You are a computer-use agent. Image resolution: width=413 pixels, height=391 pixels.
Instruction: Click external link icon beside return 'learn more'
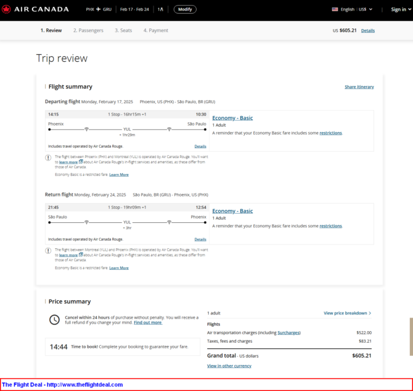click(x=81, y=254)
